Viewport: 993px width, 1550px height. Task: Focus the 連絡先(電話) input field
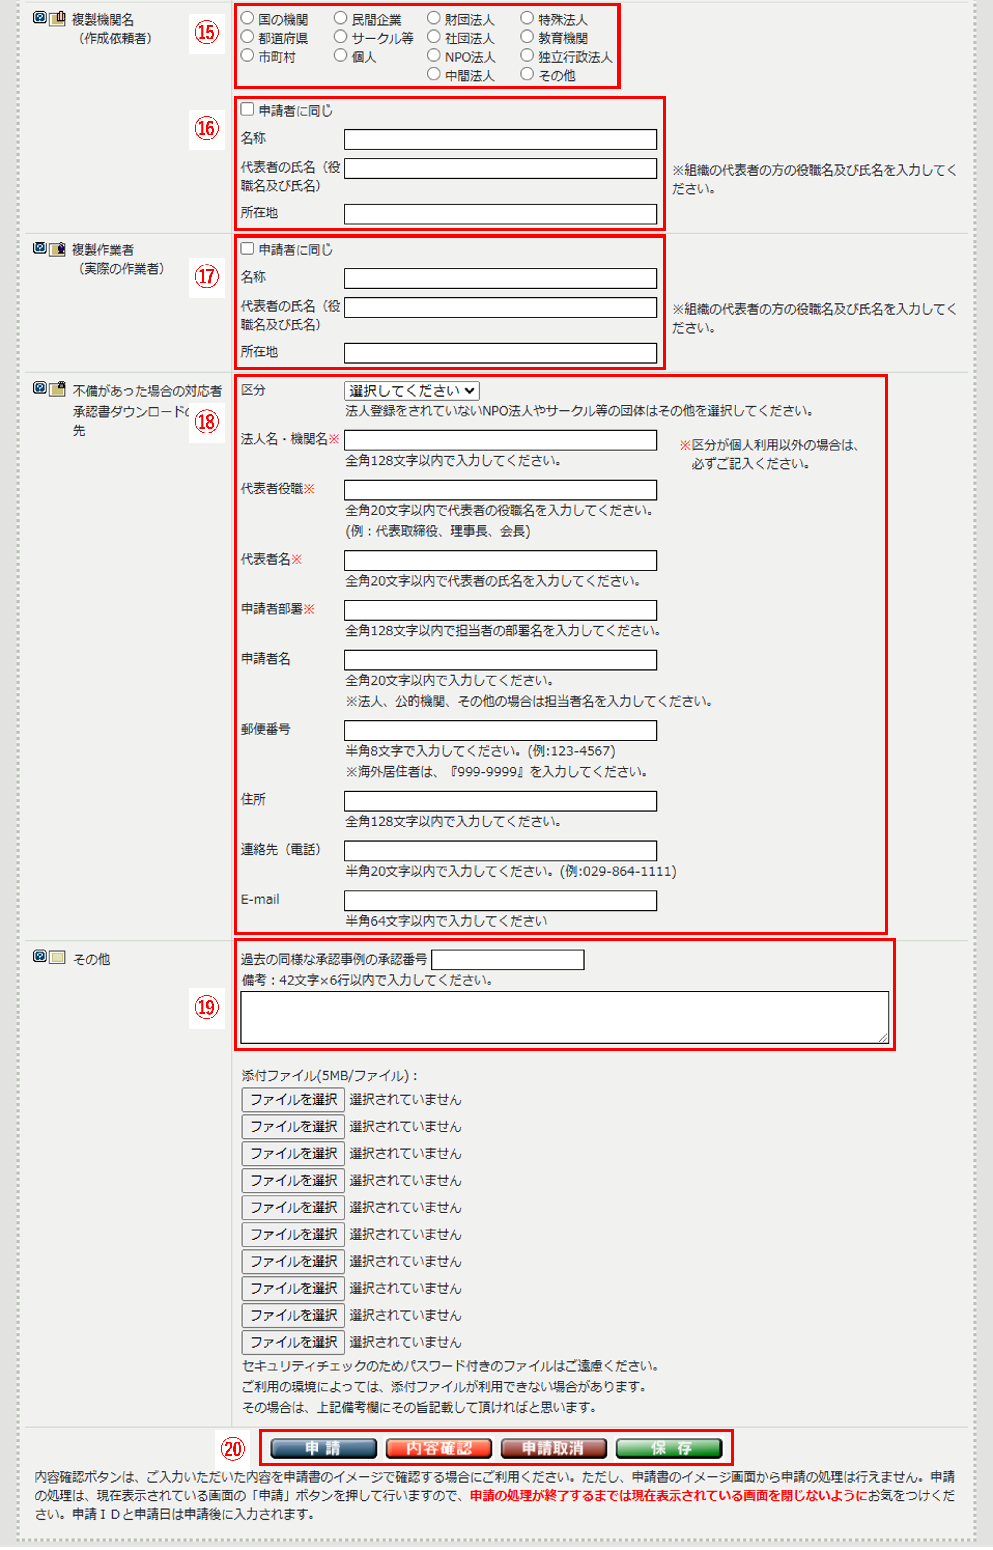[500, 851]
